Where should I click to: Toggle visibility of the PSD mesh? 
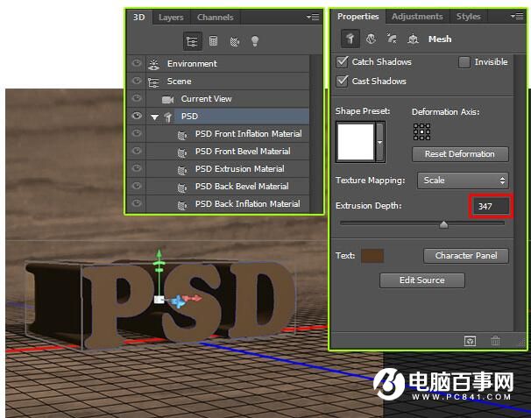137,116
